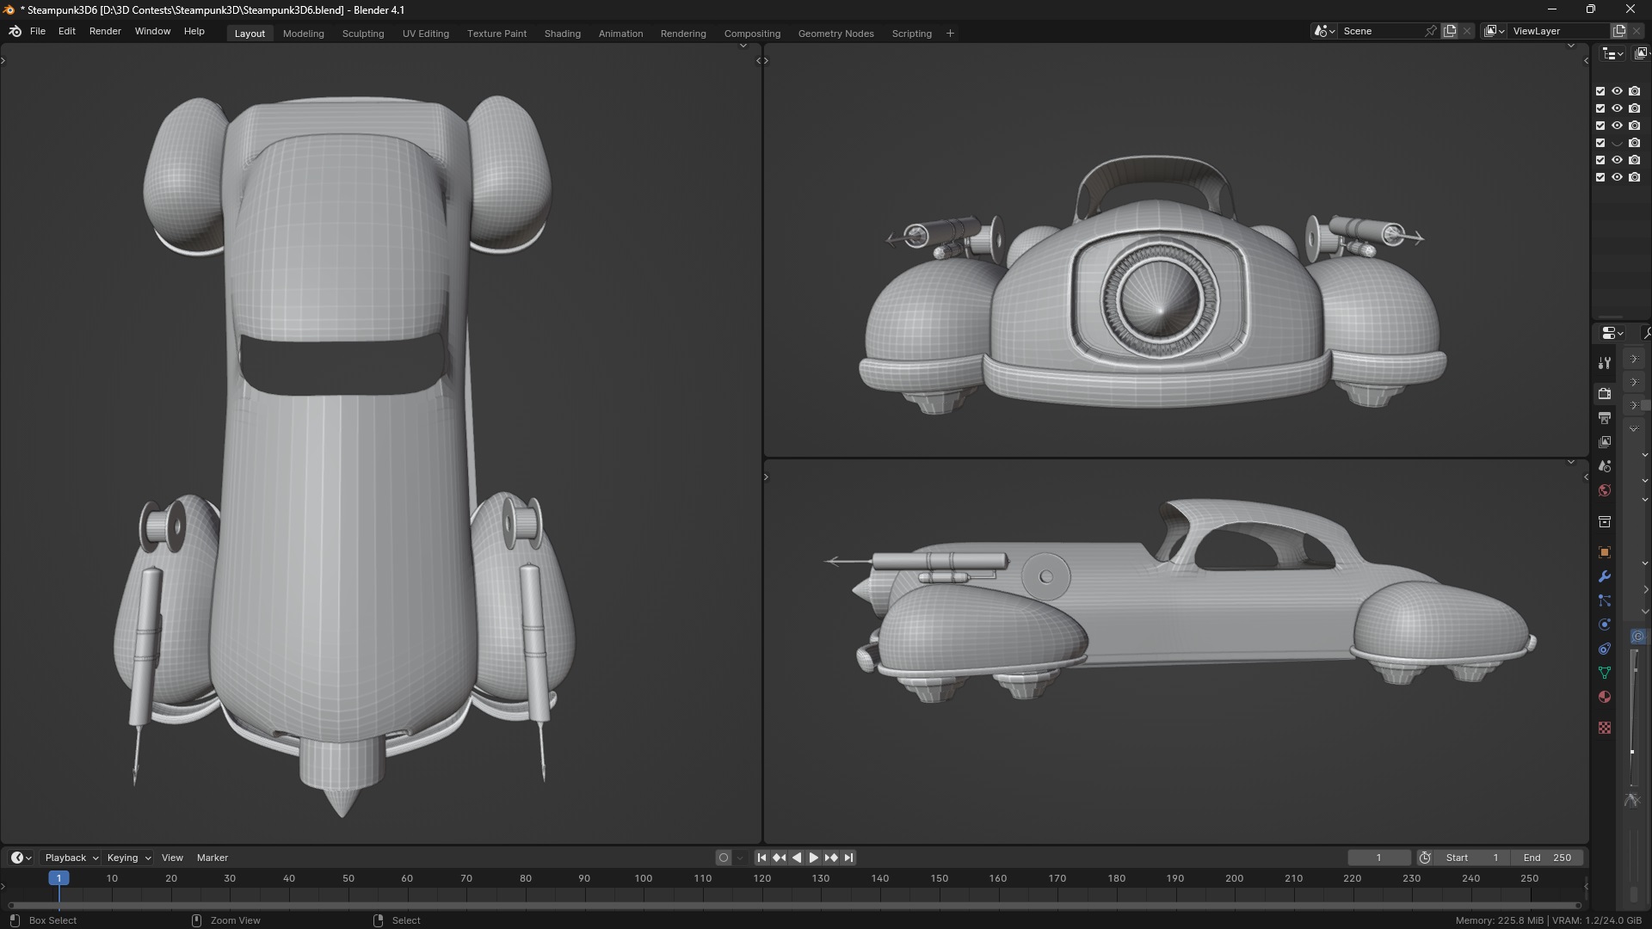Switch to the Sculpting workspace tab
The width and height of the screenshot is (1652, 929).
362,34
